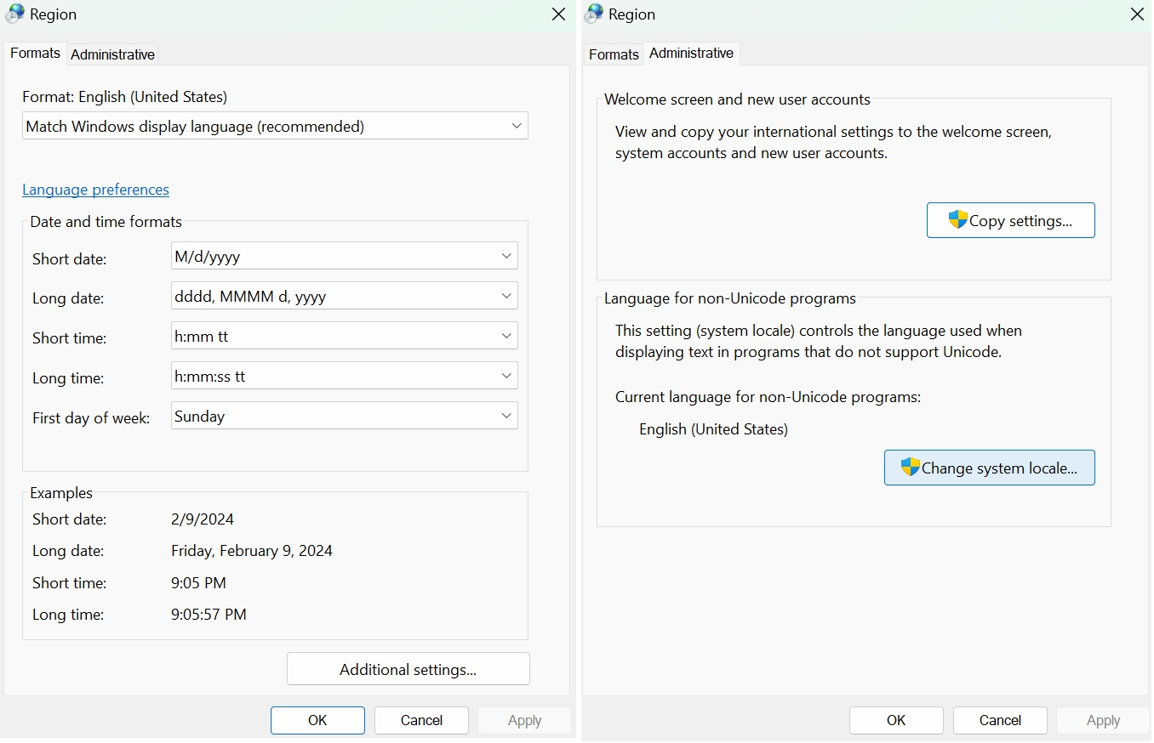Click the English (United States) non-Unicode language text
1154x743 pixels.
[713, 429]
